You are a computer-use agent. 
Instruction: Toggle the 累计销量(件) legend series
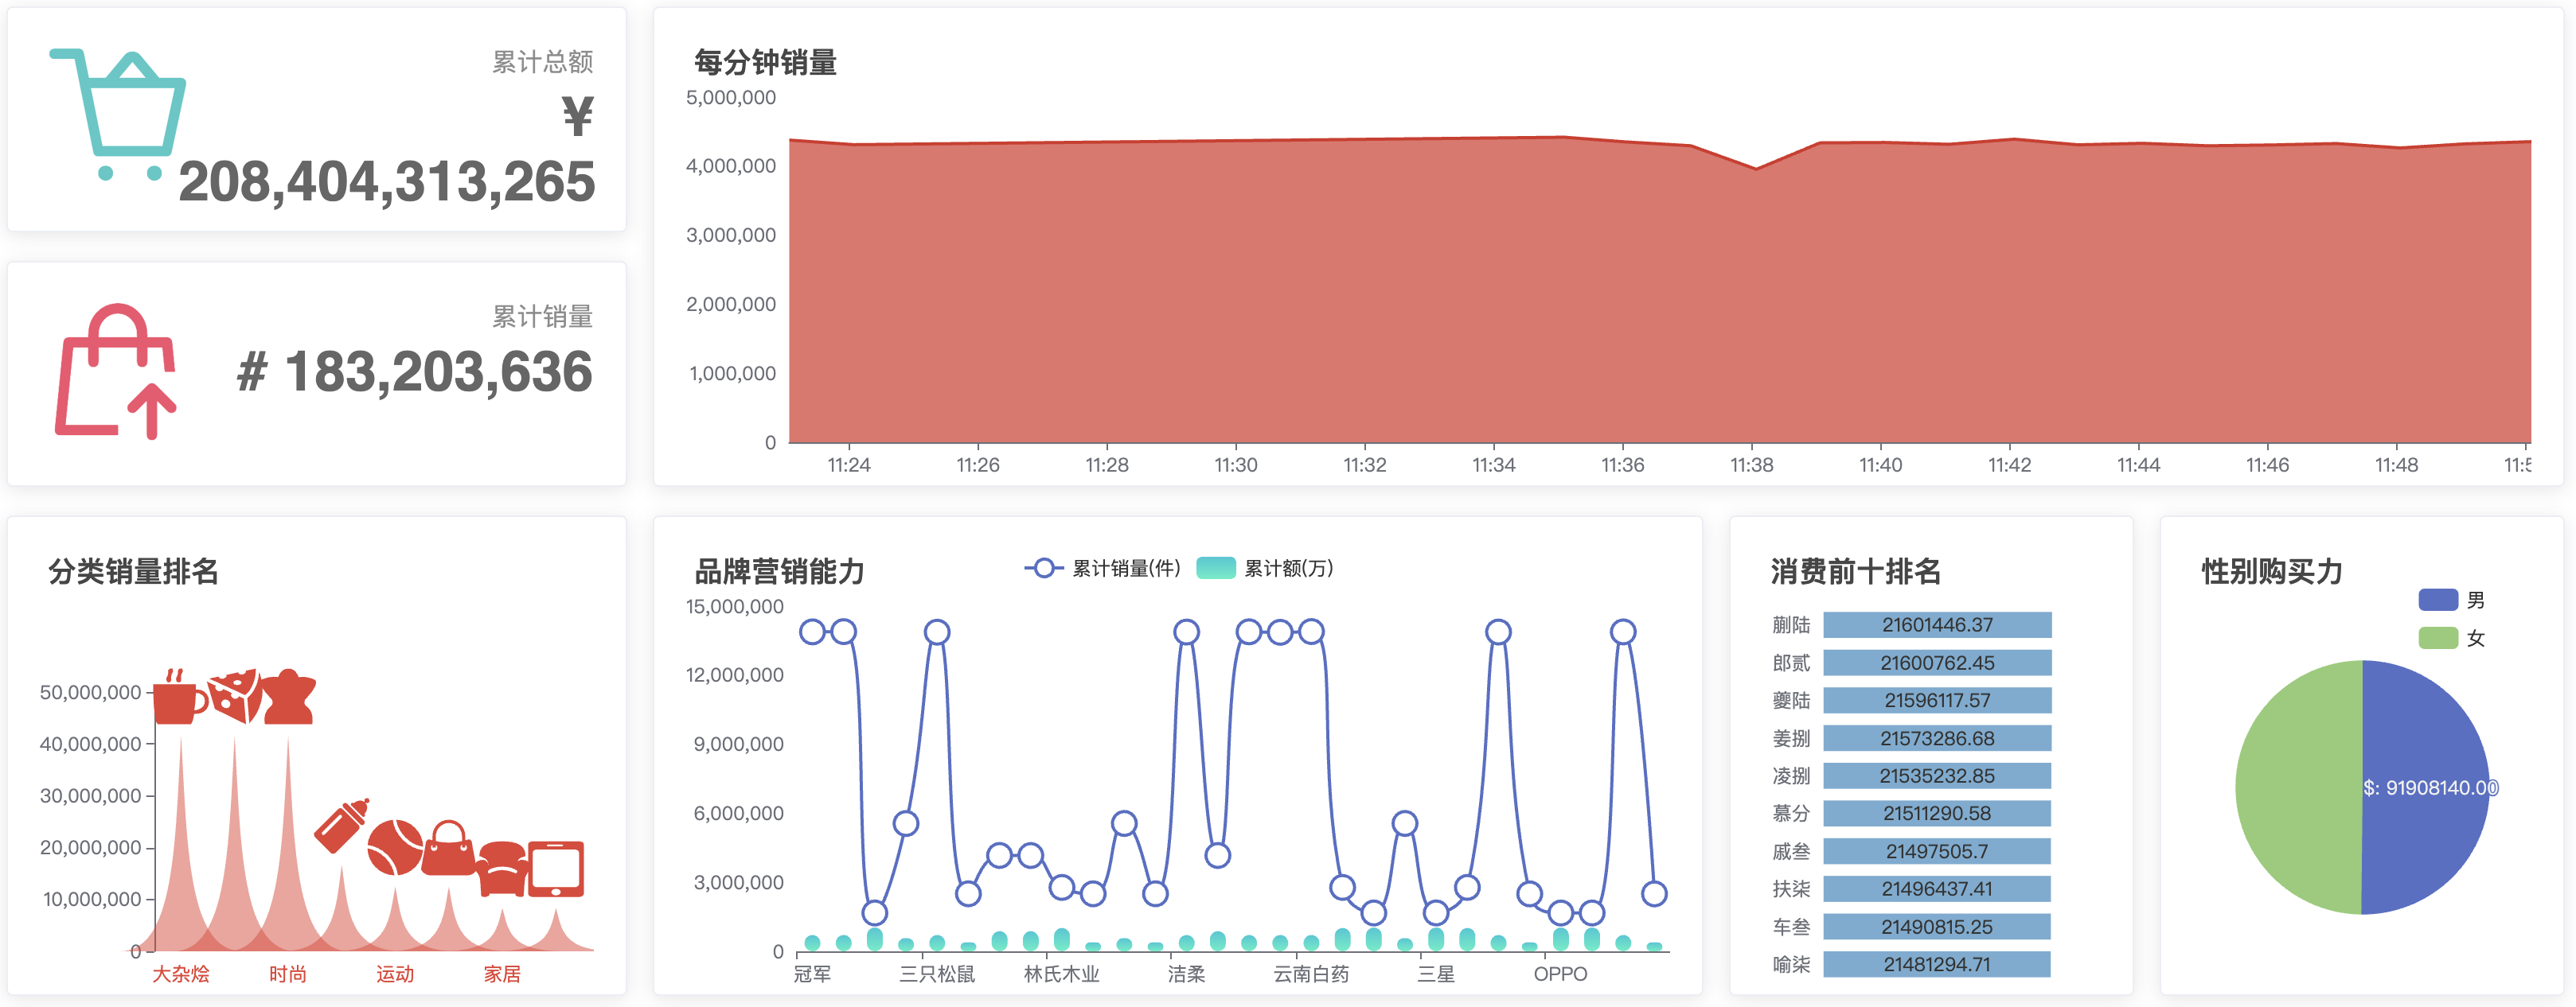click(1103, 569)
